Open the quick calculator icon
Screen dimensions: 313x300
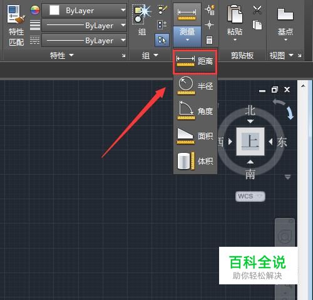[209, 40]
